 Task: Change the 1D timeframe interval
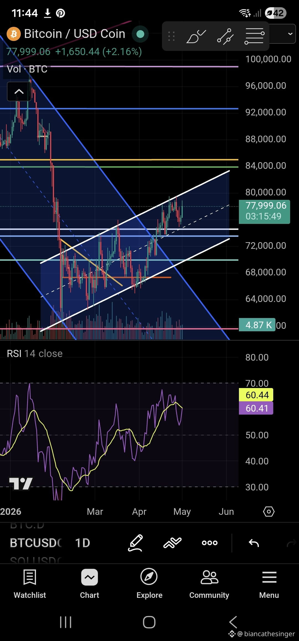(83, 543)
